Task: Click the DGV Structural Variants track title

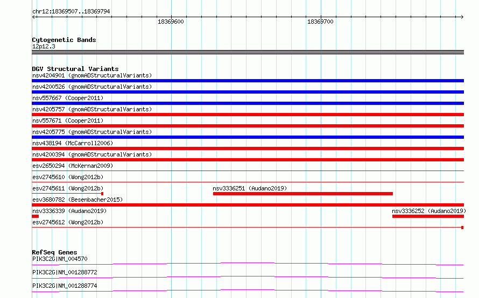Action: coord(75,69)
